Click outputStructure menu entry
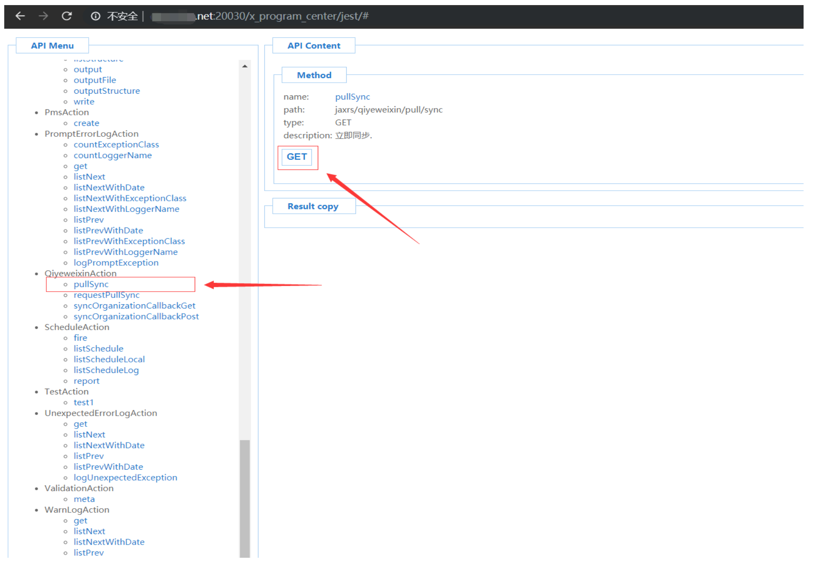Viewport: 818px width, 562px height. [x=106, y=91]
